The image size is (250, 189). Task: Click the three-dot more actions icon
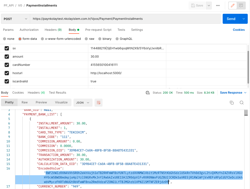218,6
